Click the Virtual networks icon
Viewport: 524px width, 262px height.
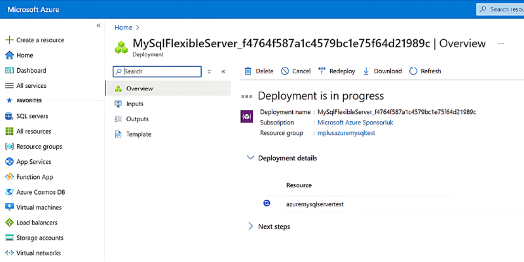(x=9, y=253)
